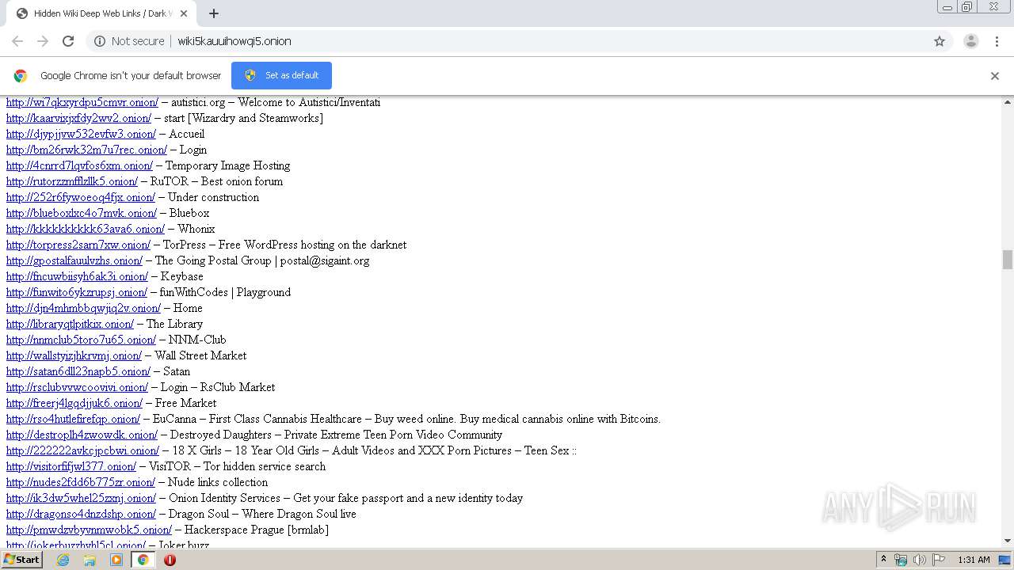Open the djn4mhmbbqwjiq2v Home onion link
This screenshot has width=1014, height=570.
[83, 308]
